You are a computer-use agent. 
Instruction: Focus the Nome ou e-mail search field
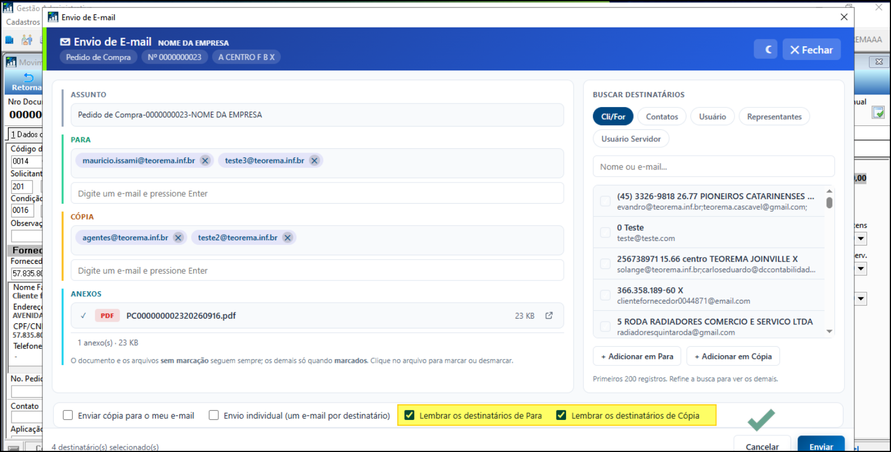(x=713, y=166)
